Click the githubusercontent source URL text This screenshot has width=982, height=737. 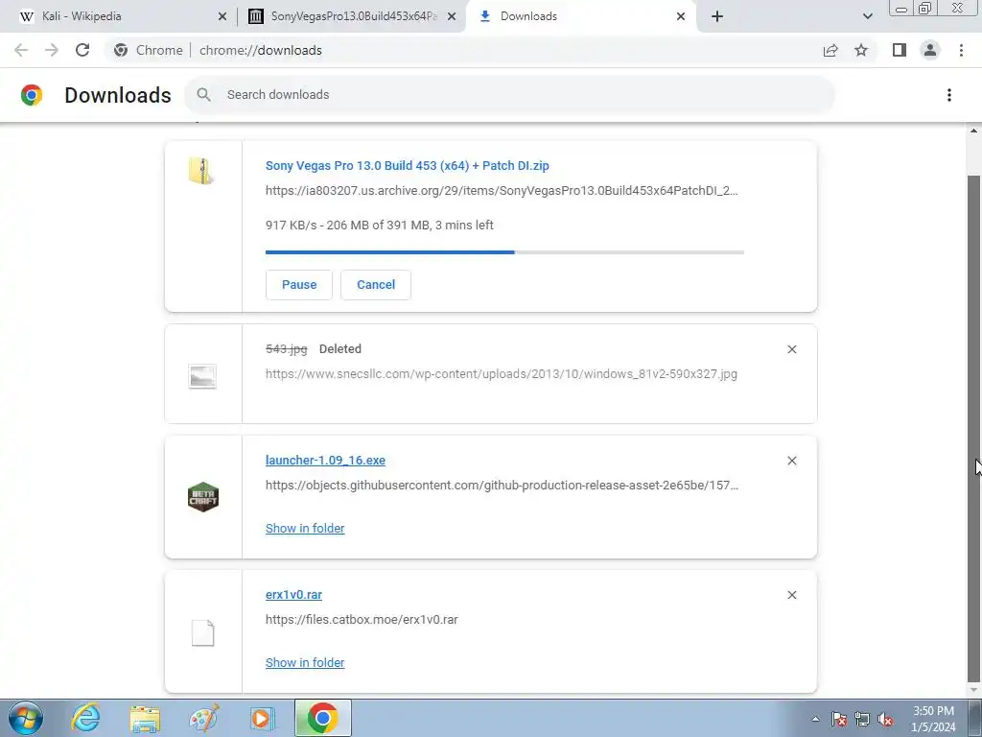pyautogui.click(x=502, y=485)
